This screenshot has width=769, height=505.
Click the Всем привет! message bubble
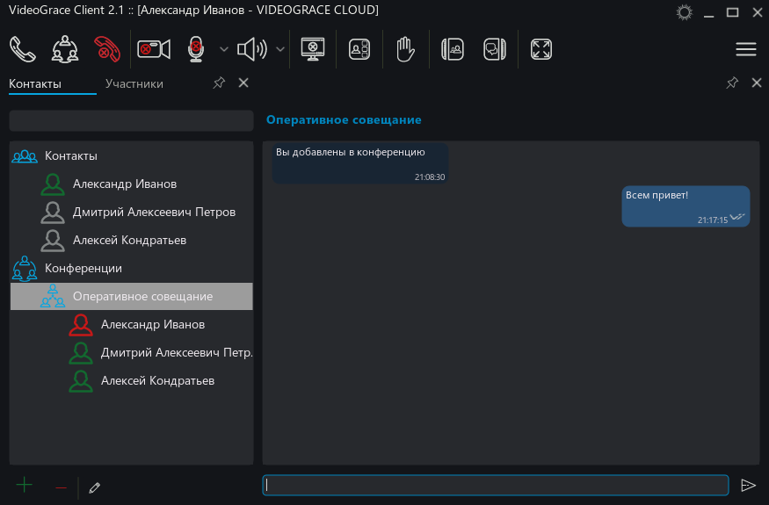pyautogui.click(x=686, y=206)
